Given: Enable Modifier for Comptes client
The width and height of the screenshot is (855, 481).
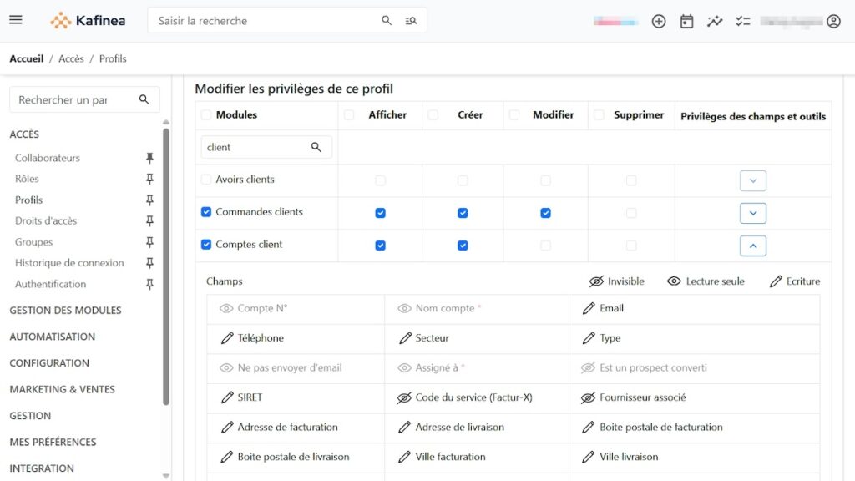Looking at the screenshot, I should (545, 246).
